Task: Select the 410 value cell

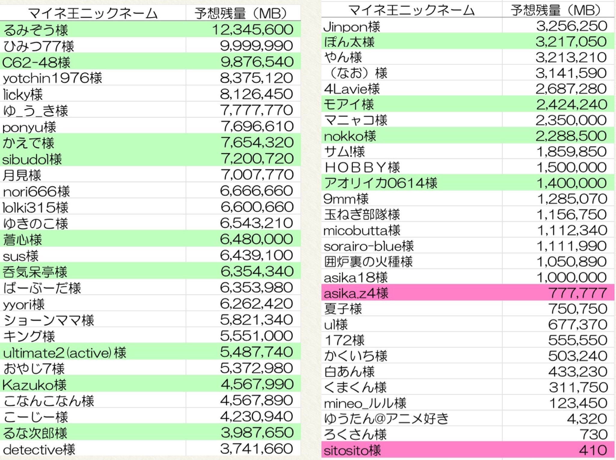Action: point(593,450)
